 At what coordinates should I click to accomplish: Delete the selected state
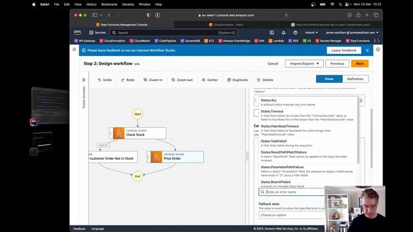click(x=265, y=80)
